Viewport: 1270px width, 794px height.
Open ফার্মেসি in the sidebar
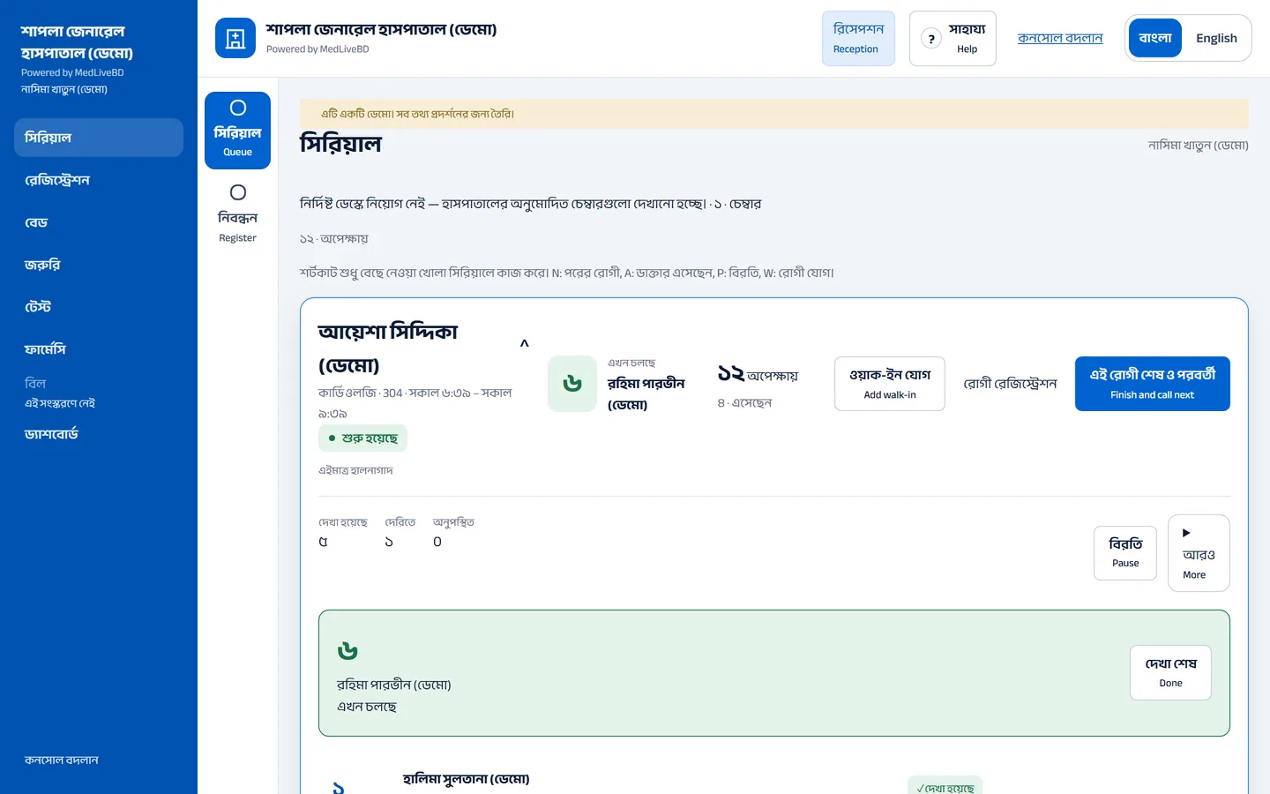click(99, 349)
